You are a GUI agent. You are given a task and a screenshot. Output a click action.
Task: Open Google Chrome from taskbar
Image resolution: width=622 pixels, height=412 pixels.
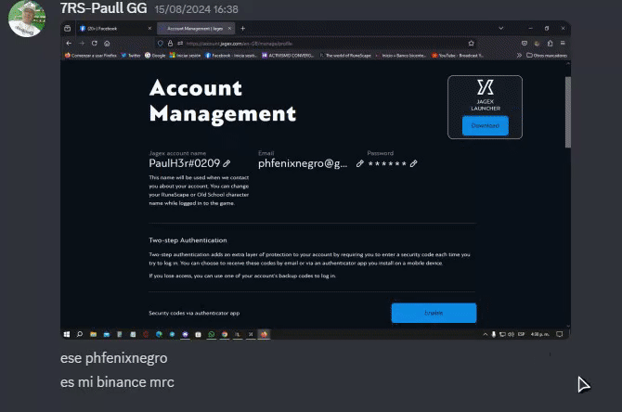225,334
